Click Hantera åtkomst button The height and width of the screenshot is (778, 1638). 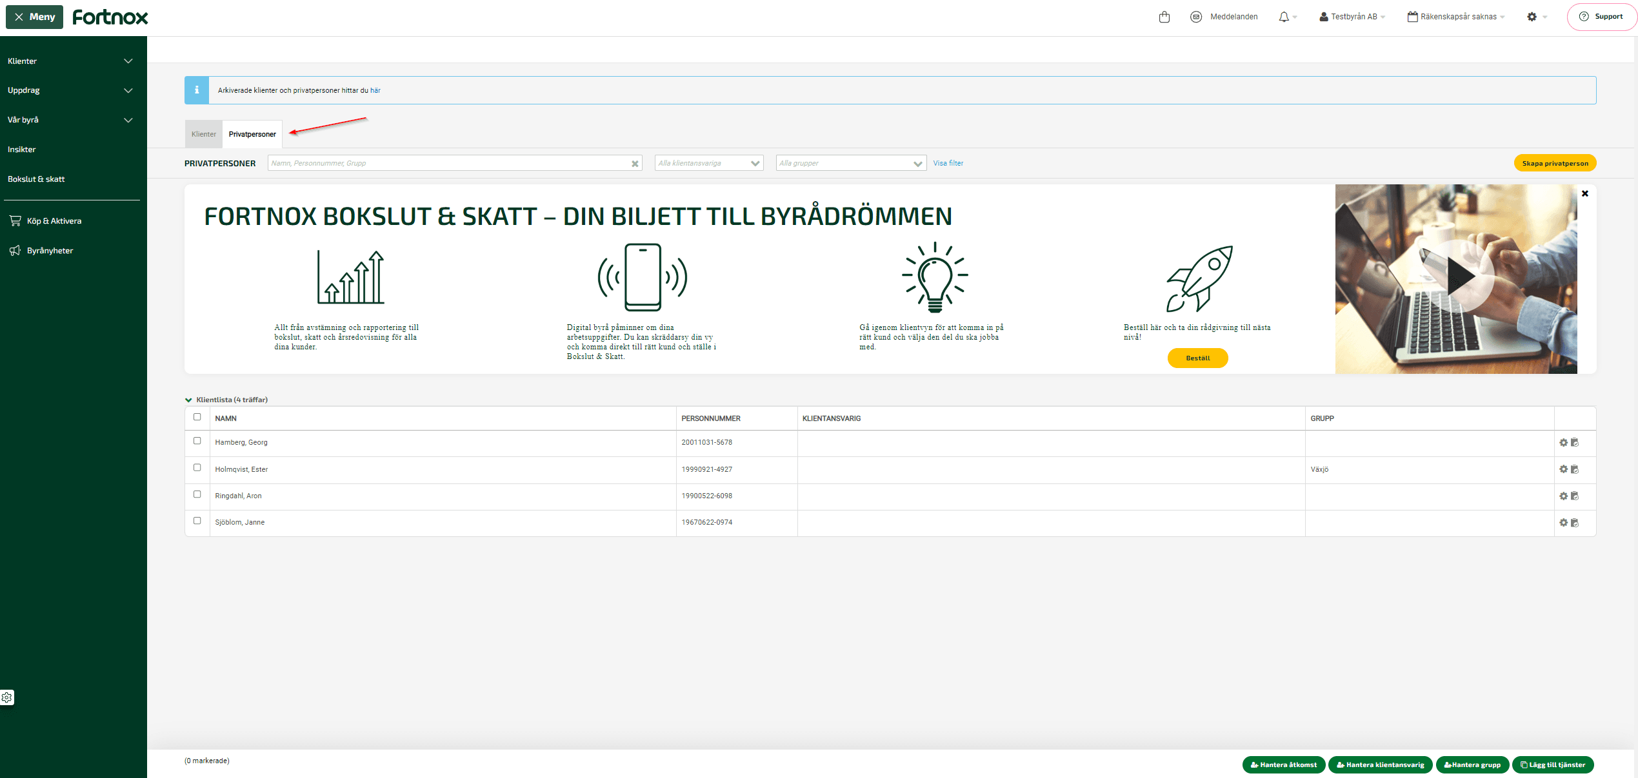[1283, 764]
